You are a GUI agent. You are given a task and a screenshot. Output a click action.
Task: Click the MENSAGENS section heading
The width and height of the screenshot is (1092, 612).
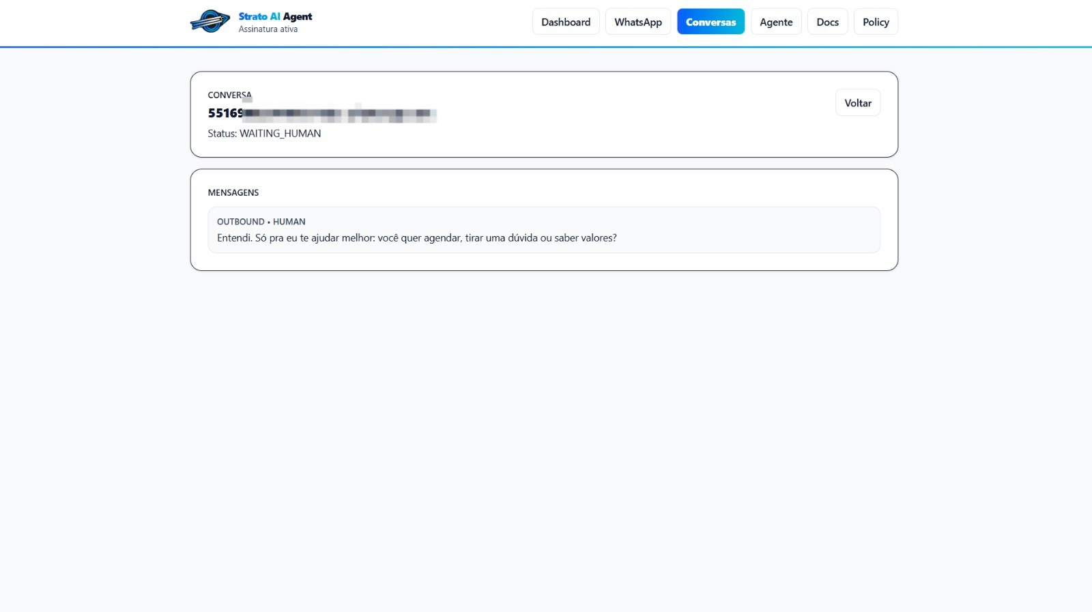(233, 192)
